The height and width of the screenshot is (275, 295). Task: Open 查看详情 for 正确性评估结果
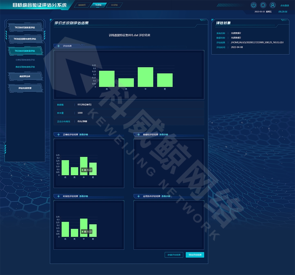click(x=83, y=135)
